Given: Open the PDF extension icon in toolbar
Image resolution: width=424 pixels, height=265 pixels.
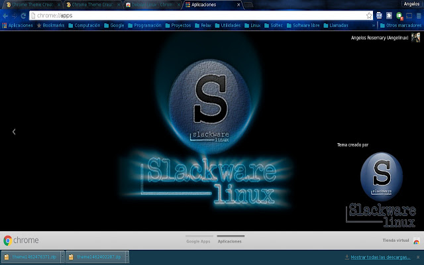Looking at the screenshot, I should [x=379, y=15].
